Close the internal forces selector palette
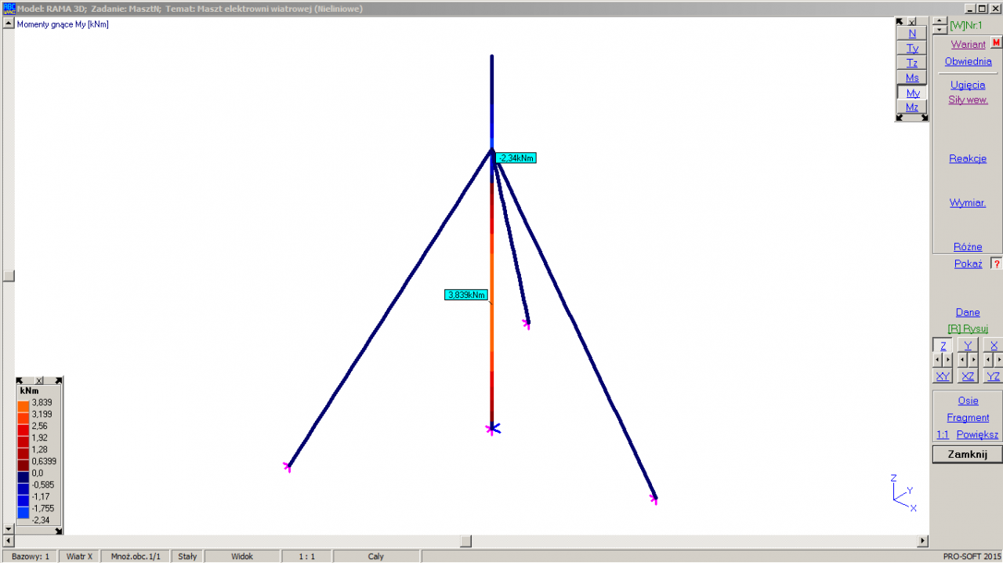Image resolution: width=1003 pixels, height=563 pixels. [x=911, y=22]
